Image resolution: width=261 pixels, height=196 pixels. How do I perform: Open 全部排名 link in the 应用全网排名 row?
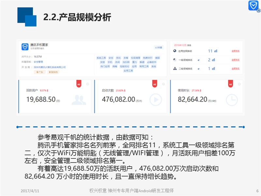click(x=236, y=51)
